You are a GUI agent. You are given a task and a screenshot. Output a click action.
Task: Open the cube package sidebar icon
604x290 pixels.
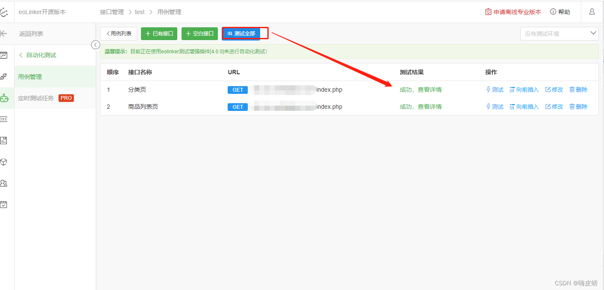click(3, 162)
